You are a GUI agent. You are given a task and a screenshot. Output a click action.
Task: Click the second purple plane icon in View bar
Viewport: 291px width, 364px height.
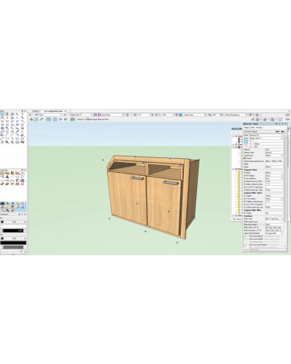point(99,115)
